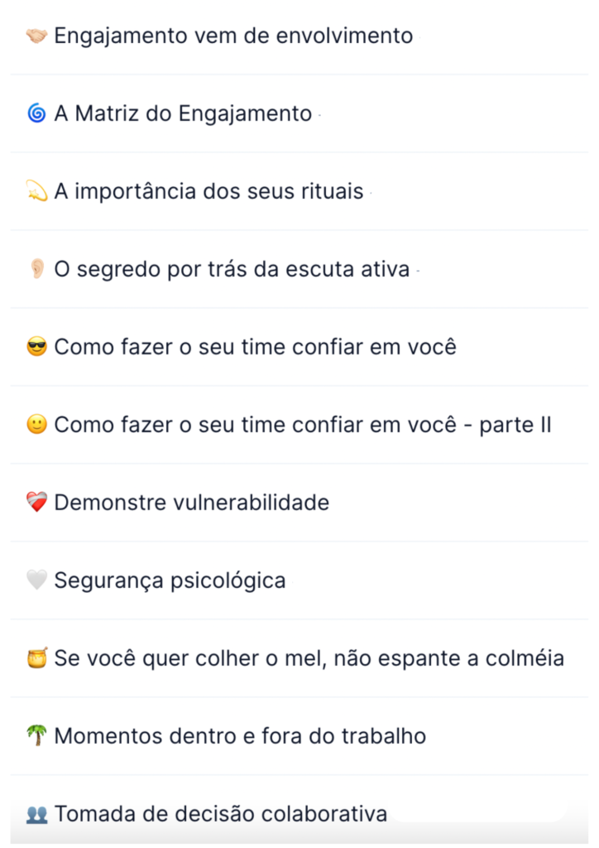Click the bandaged heart emoji icon

(36, 503)
